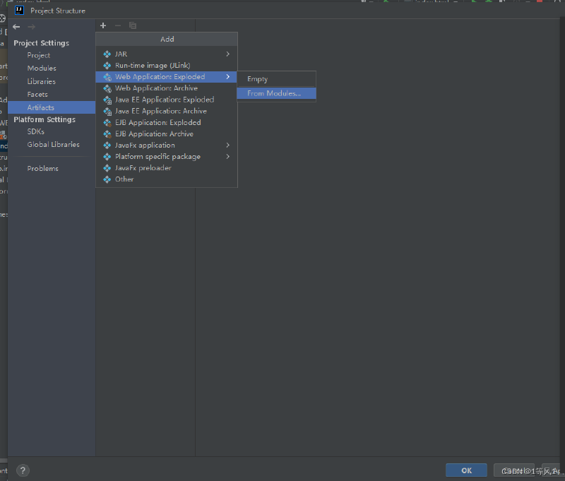Click the EJB Application: Archive icon
565x481 pixels.
107,134
